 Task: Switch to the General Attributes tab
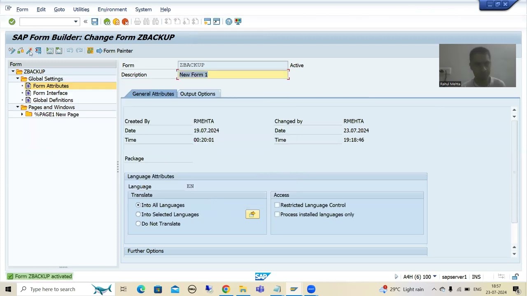153,94
